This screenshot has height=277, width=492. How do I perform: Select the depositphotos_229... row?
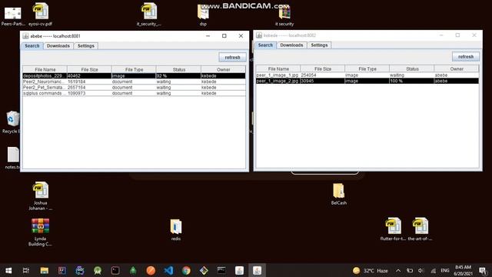pos(134,75)
